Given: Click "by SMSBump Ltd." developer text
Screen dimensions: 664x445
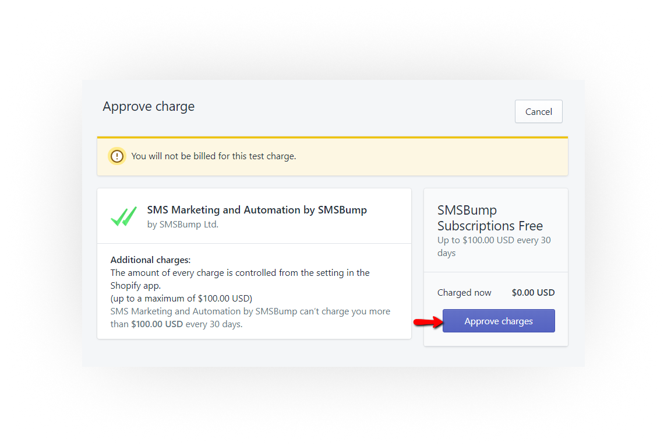Looking at the screenshot, I should 182,225.
